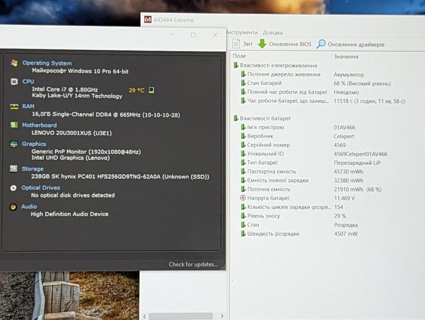Image resolution: width=425 pixels, height=320 pixels.
Task: Click the 29 °C CPU temperature reading
Action: tap(136, 90)
